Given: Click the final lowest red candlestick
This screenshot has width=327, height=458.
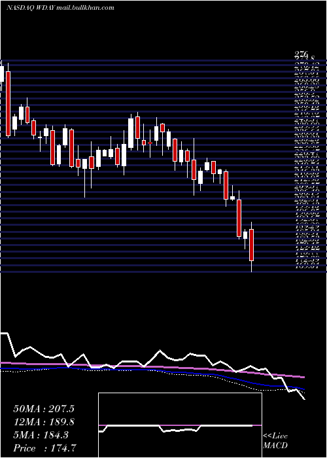Looking at the screenshot, I should tap(251, 245).
